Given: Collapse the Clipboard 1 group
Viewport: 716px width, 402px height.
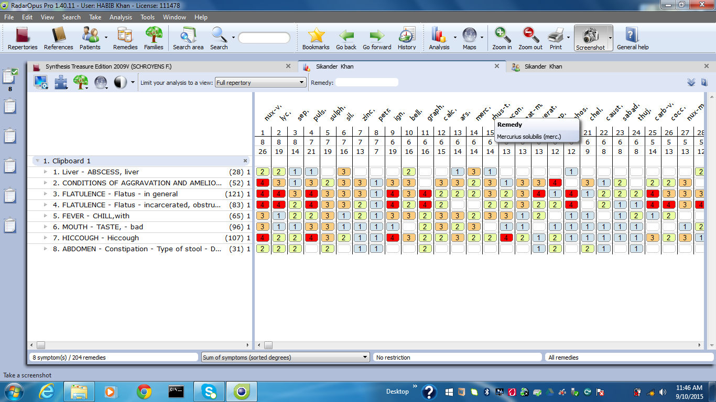Looking at the screenshot, I should pyautogui.click(x=37, y=161).
